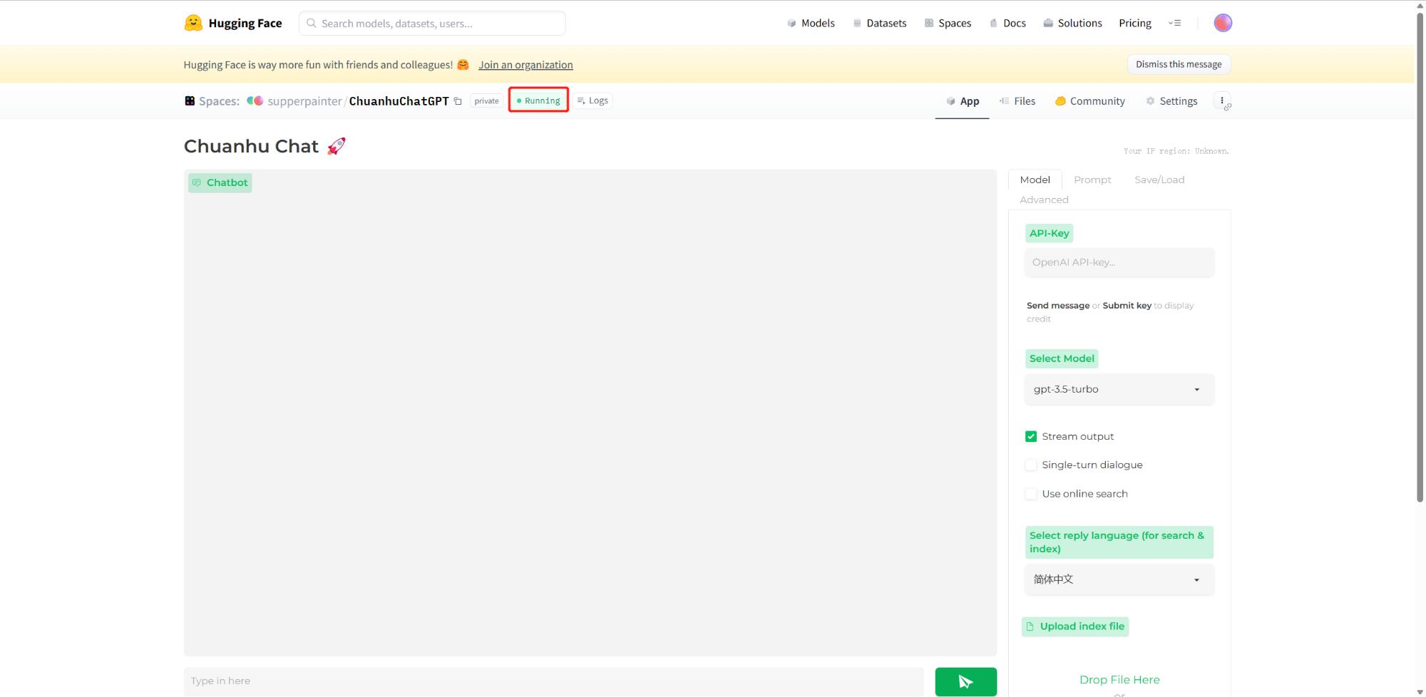Screen dimensions: 1426x697
Task: Click the Hugging Face logo
Action: pos(232,23)
